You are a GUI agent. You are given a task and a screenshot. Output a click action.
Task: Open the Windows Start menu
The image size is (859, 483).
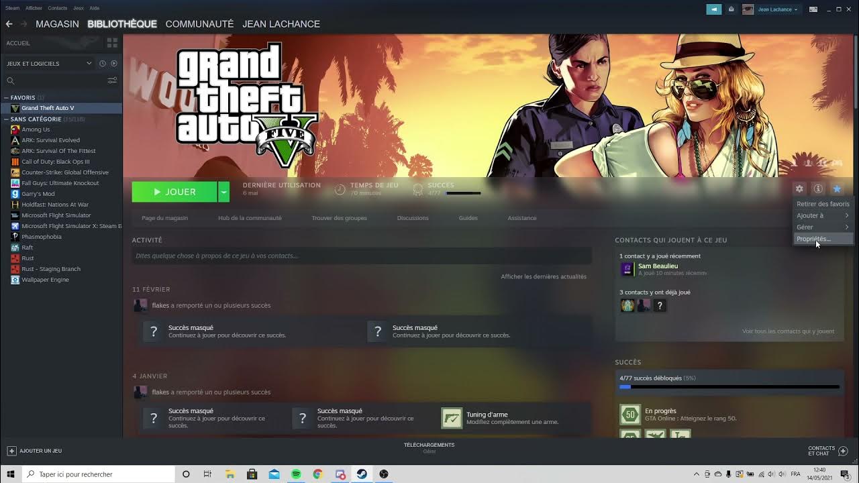[11, 474]
